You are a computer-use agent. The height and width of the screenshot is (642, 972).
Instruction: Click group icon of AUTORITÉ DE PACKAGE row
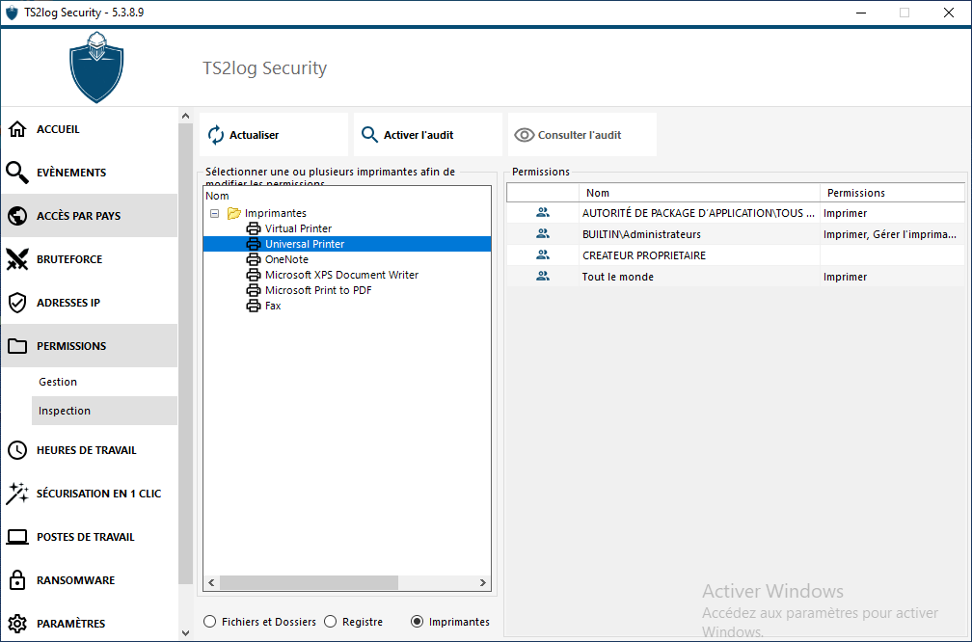543,212
